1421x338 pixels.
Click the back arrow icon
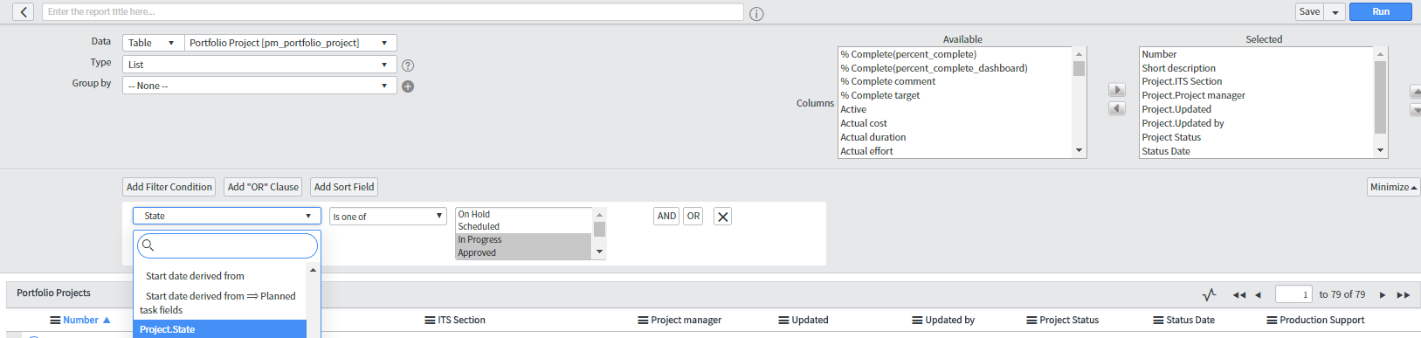24,11
